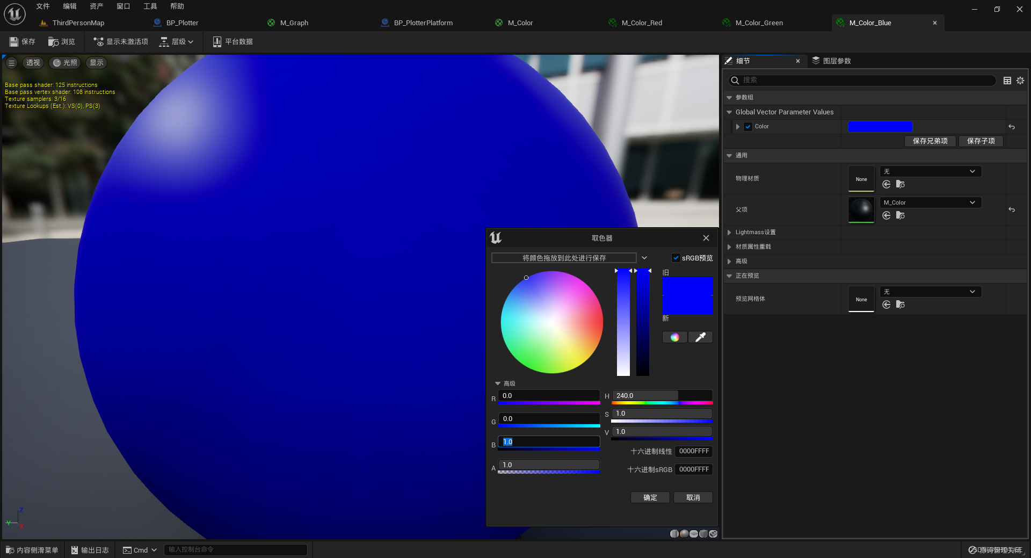
Task: Open the Cmd console type dropdown
Action: coord(140,550)
